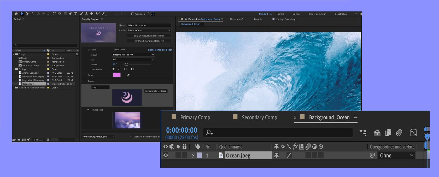Select the Roto Brush tool
This screenshot has height=177, width=439.
click(x=98, y=14)
